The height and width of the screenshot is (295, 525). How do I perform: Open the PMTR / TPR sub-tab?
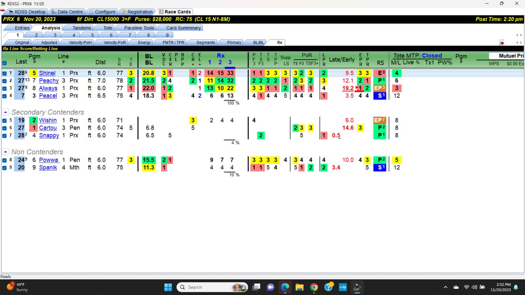[x=173, y=43]
